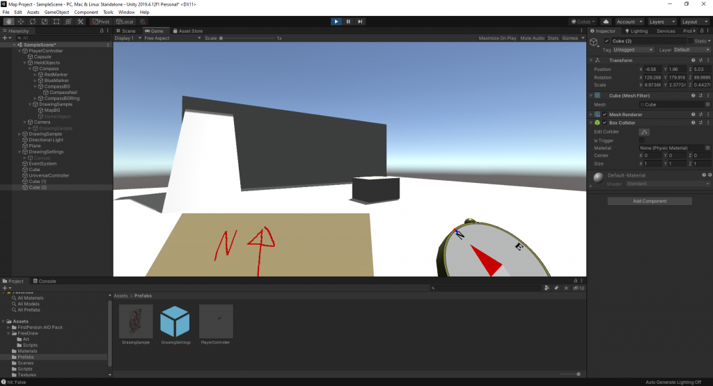Select the Move tool
Image resolution: width=713 pixels, height=386 pixels.
21,22
